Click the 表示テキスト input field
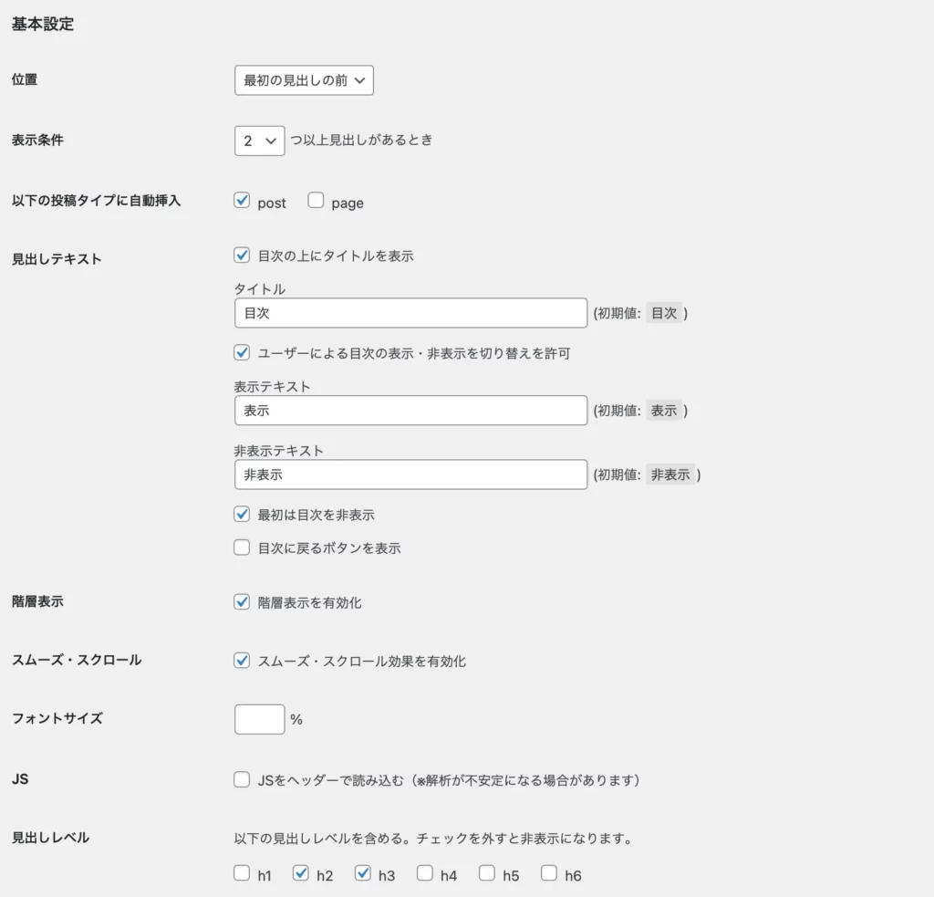Screen dimensions: 934x897 coord(410,411)
